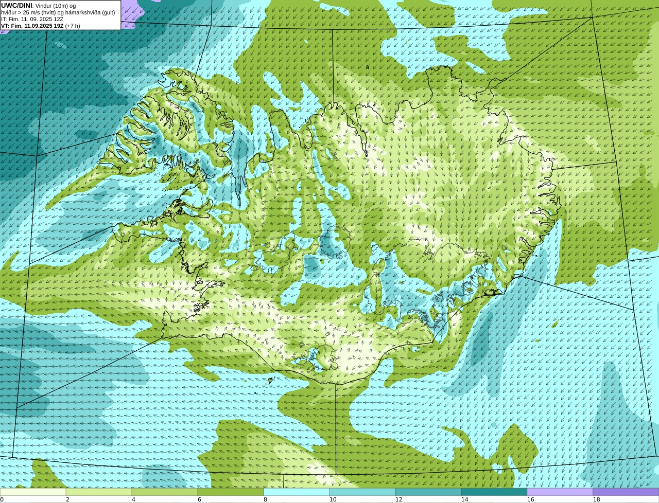Click the legend label '2'
The image size is (659, 503).
[x=67, y=499]
